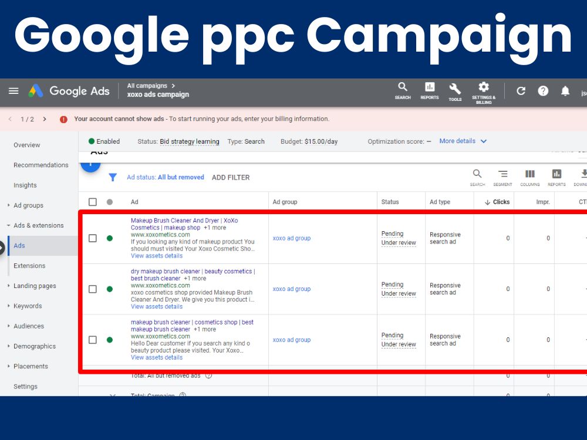Open Extensions in sidebar
587x440 pixels.
coord(29,266)
